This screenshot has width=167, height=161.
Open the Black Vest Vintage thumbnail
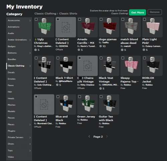(109, 66)
